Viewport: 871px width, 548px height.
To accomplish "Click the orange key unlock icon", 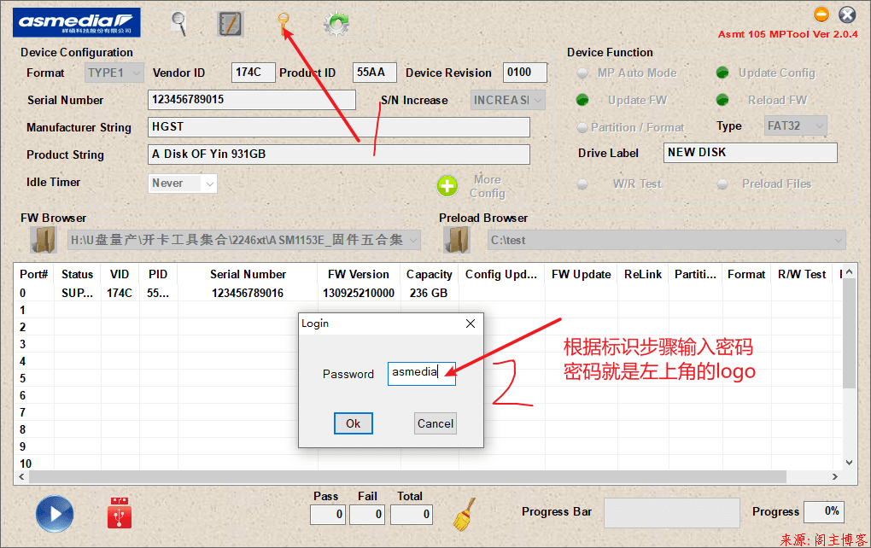I will (x=284, y=25).
